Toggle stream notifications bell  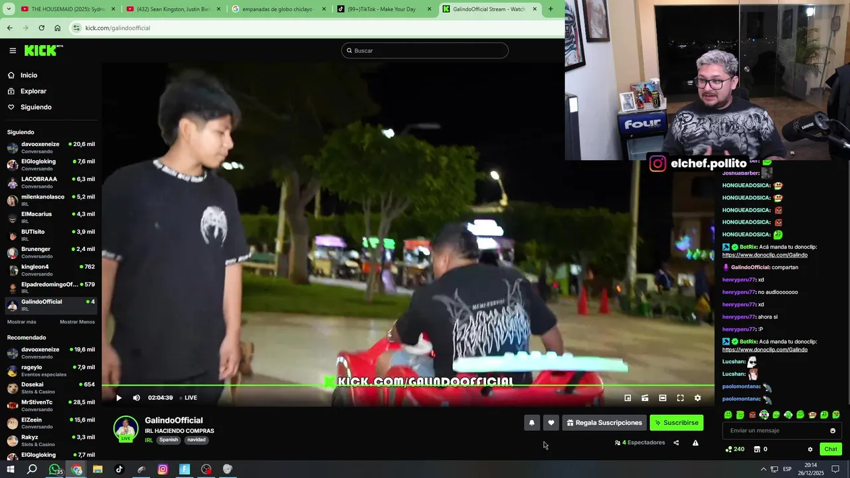click(531, 422)
